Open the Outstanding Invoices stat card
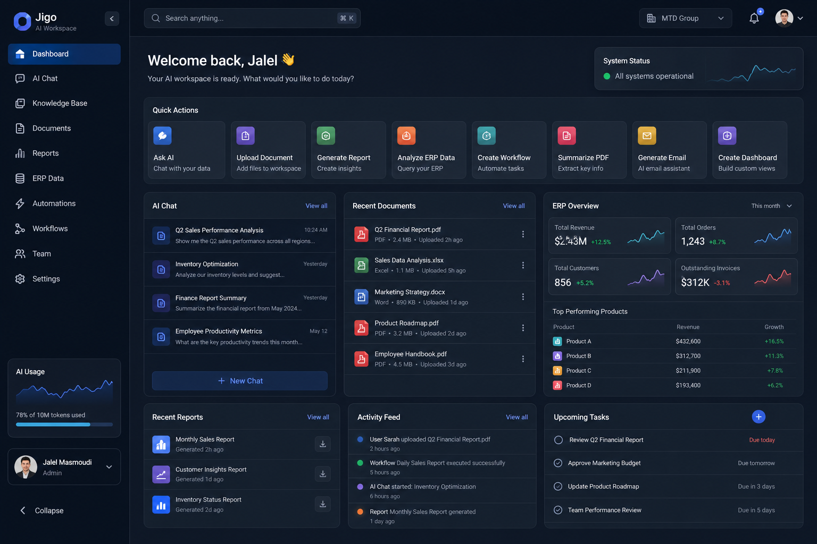Viewport: 817px width, 544px height. pyautogui.click(x=736, y=277)
